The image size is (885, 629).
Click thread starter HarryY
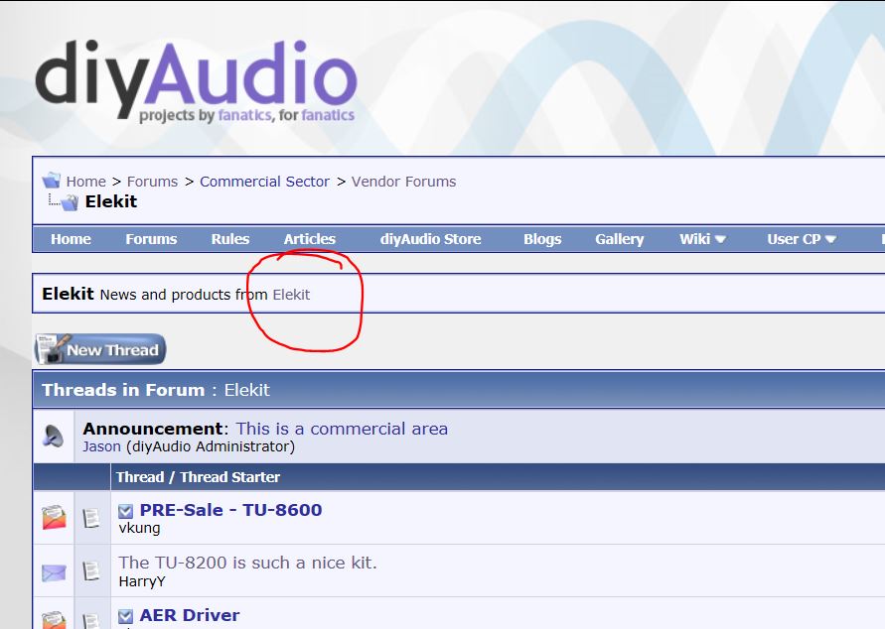coord(142,581)
